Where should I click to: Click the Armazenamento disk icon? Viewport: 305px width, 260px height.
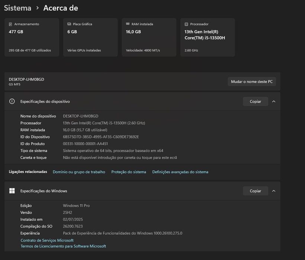coord(10,24)
